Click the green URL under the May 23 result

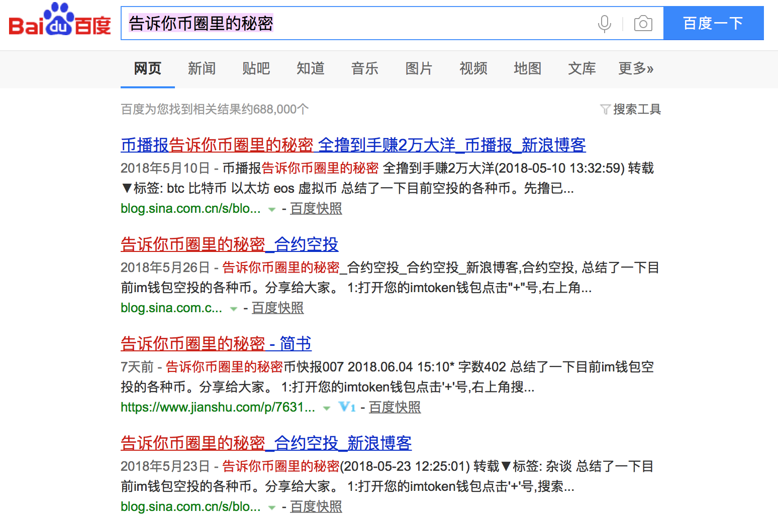click(x=191, y=506)
